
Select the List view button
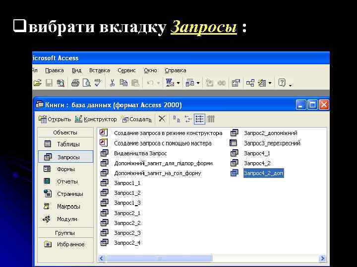click(199, 119)
